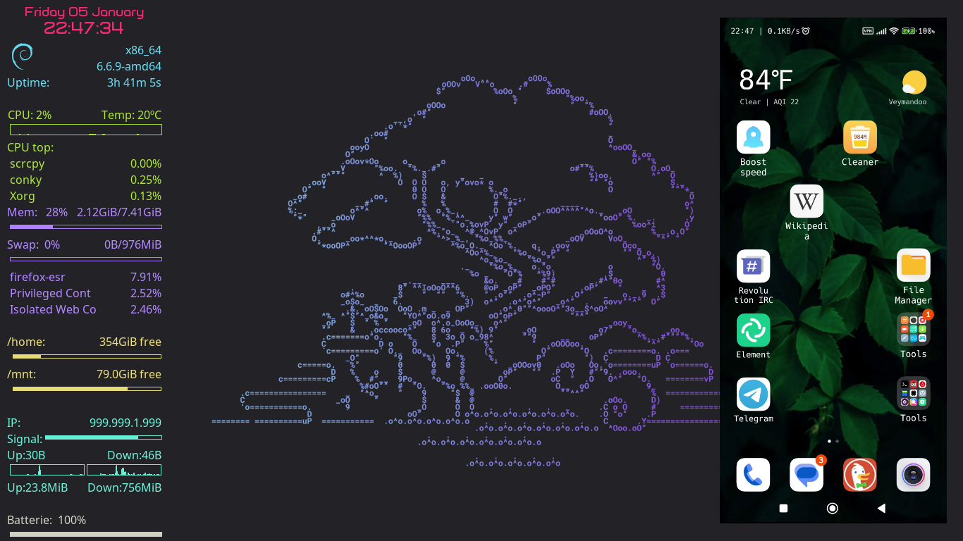Launch Telegram from the home screen
The height and width of the screenshot is (541, 963).
point(753,394)
